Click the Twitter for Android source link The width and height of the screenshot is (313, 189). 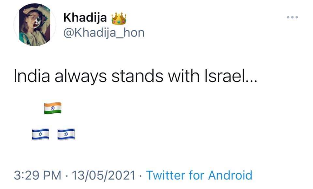(x=199, y=175)
